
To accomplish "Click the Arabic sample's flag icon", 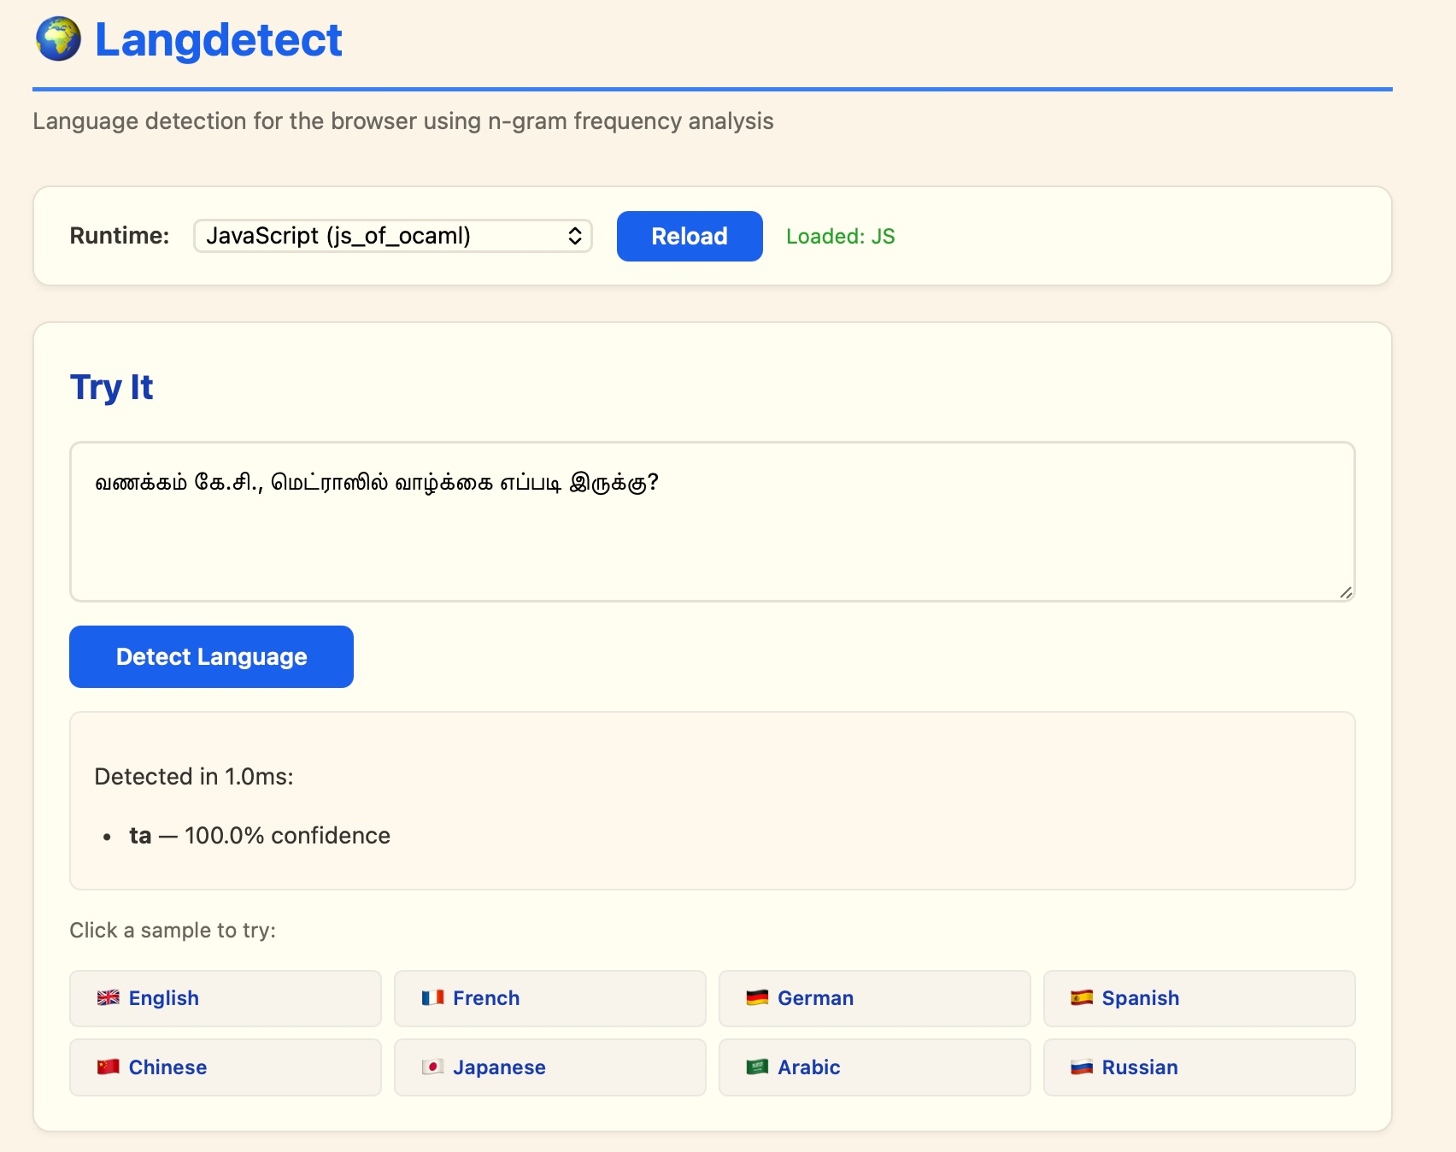I will click(x=758, y=1067).
